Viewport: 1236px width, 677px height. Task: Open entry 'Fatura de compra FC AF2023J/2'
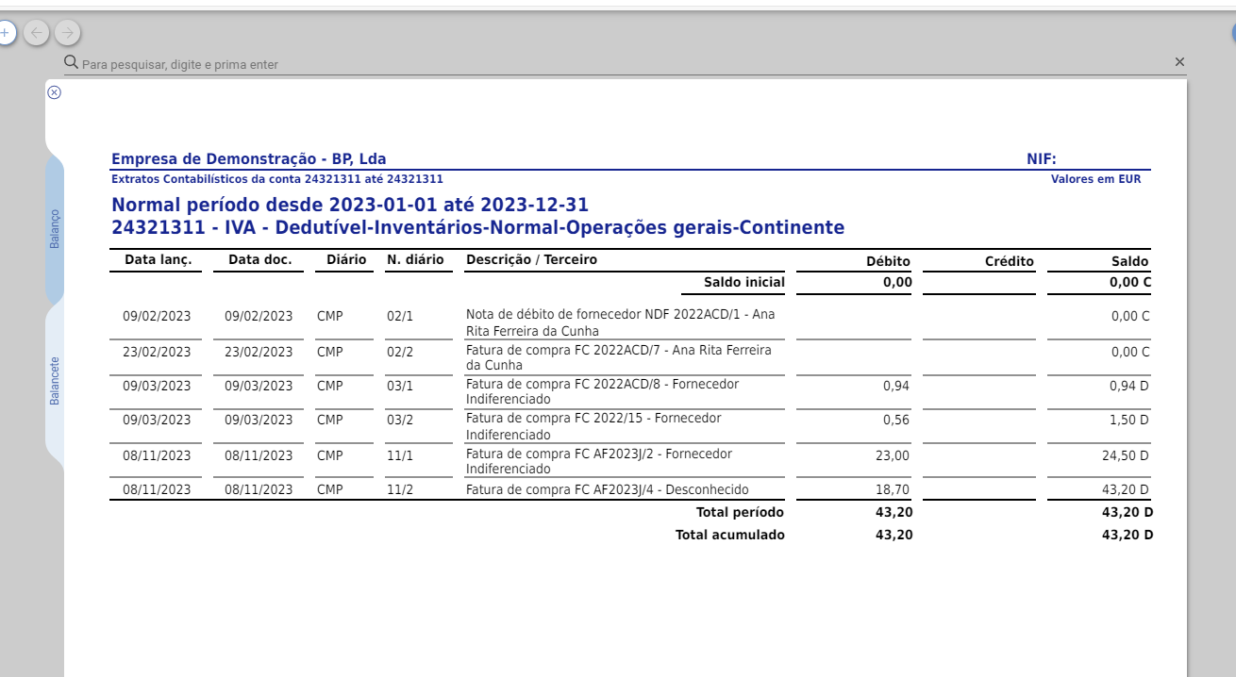click(x=599, y=461)
